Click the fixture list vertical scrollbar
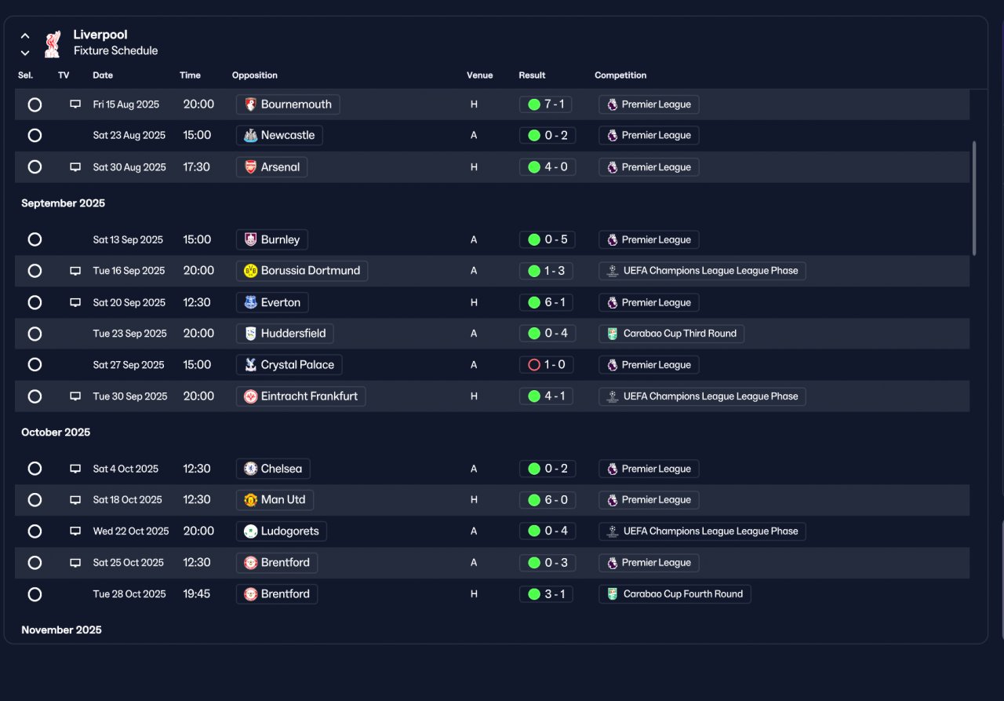The image size is (1004, 701). pos(974,198)
